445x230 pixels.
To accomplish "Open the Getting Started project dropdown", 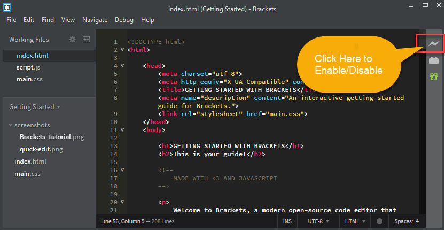I will (x=34, y=107).
